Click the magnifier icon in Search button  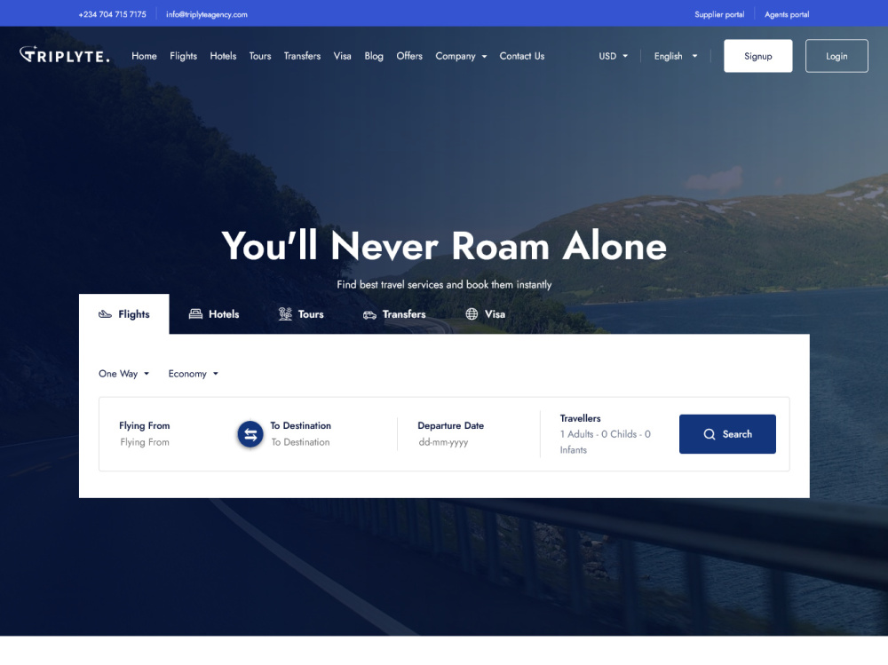pos(710,434)
